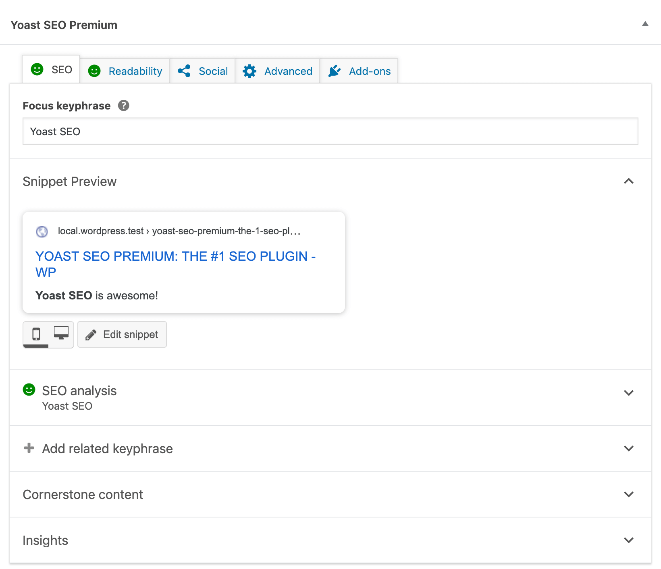Open the Focus keyphrase help icon
This screenshot has height=569, width=661.
point(124,105)
